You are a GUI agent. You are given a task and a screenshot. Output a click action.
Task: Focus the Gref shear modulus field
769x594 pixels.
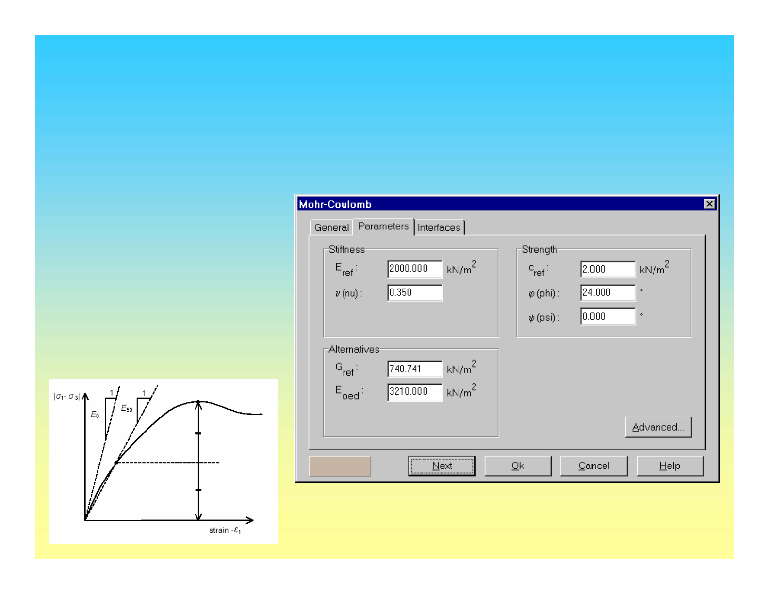pos(414,369)
